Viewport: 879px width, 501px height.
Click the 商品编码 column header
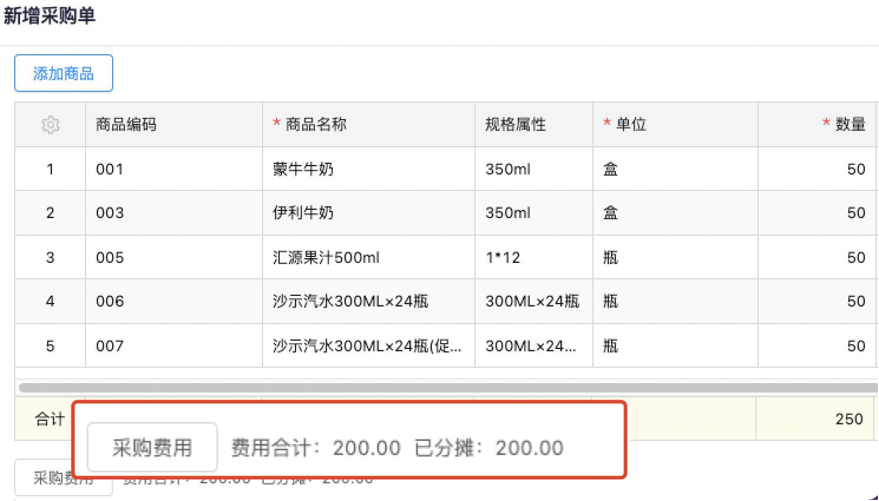[126, 124]
